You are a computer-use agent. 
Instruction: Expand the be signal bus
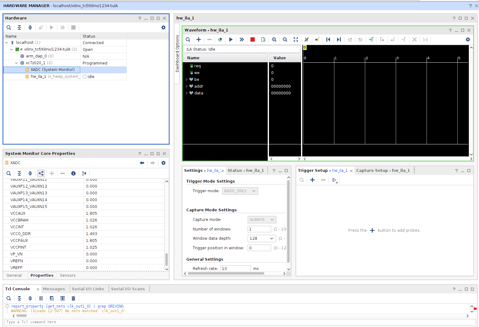click(x=187, y=80)
